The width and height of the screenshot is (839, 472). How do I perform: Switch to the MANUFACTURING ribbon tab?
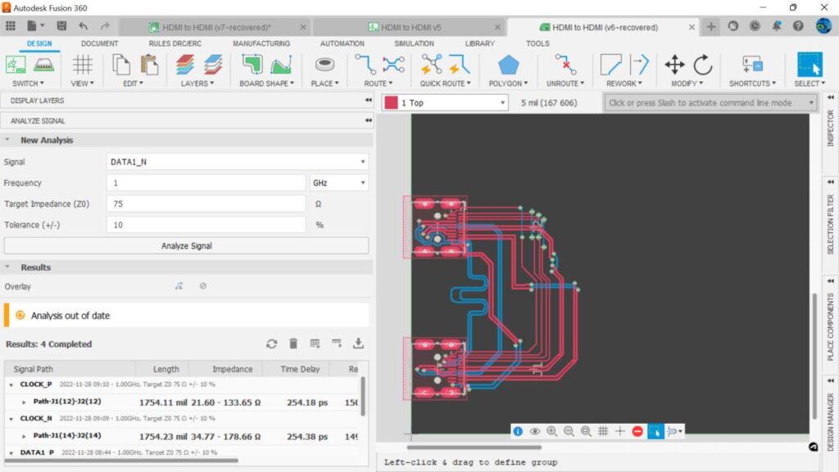pyautogui.click(x=261, y=43)
